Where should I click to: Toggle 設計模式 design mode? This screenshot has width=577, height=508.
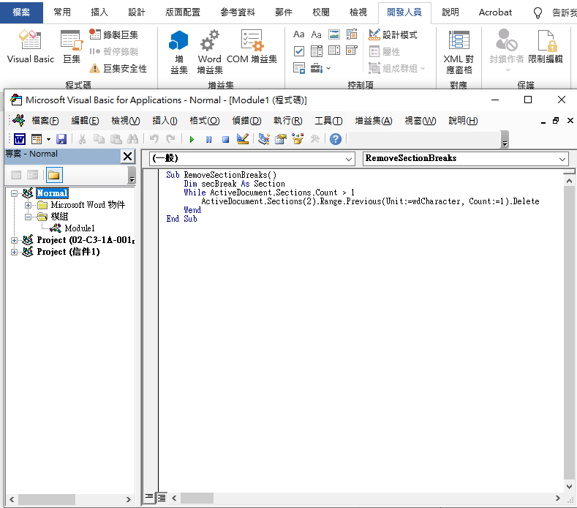point(393,34)
